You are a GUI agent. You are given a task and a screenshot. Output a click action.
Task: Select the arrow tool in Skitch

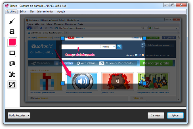point(12,21)
